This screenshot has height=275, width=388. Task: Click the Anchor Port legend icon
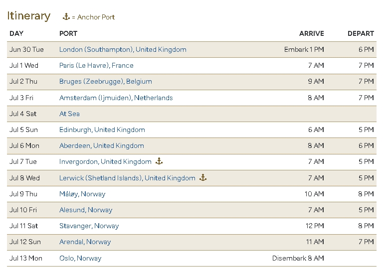(66, 17)
